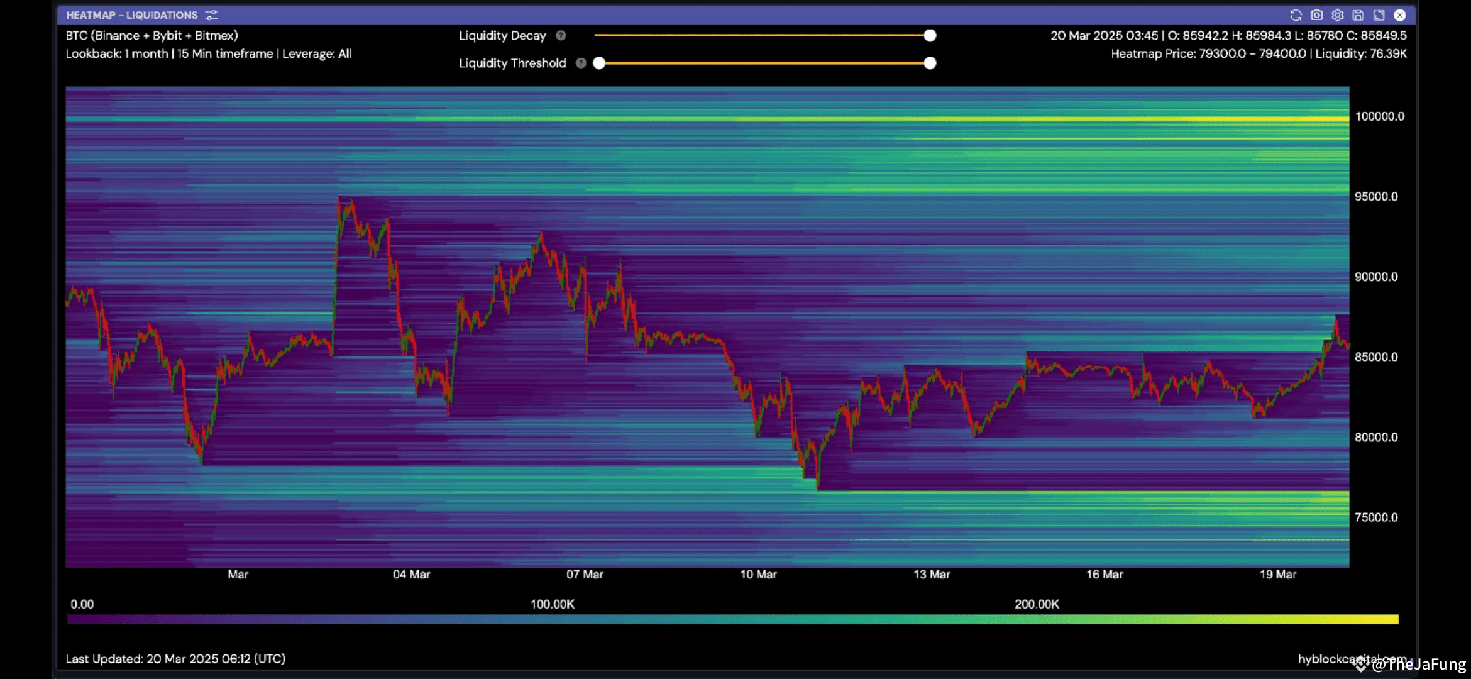
Task: Click the liquidity color gradient bar
Action: pos(733,619)
